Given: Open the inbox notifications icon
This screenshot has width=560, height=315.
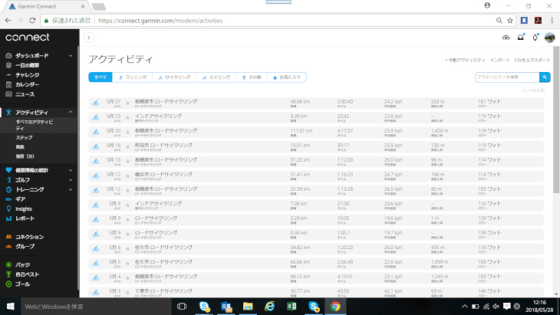Looking at the screenshot, I should tap(521, 37).
